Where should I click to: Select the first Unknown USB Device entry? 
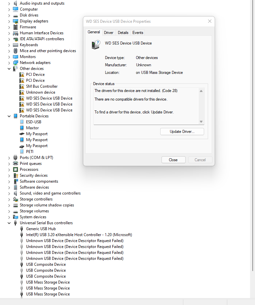click(x=75, y=241)
